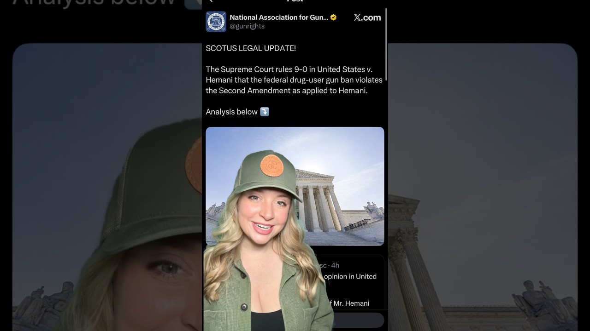Click the 'Mr. Hemani' line in the quoted post
This screenshot has width=590, height=331.
pos(350,303)
